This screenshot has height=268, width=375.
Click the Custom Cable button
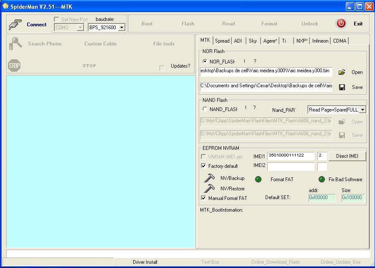pyautogui.click(x=101, y=44)
